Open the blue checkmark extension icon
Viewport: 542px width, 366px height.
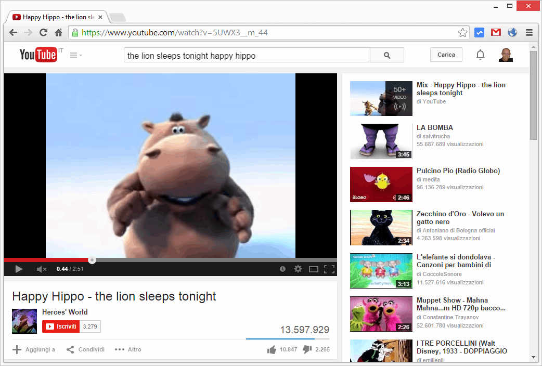click(x=479, y=32)
